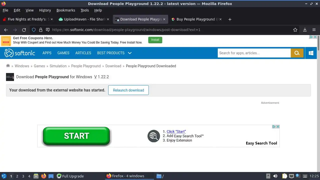This screenshot has width=320, height=180.
Task: Switch to workspace 2 in the taskbar
Action: click(17, 176)
